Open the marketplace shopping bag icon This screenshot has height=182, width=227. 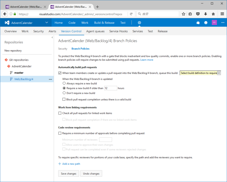click(x=198, y=23)
